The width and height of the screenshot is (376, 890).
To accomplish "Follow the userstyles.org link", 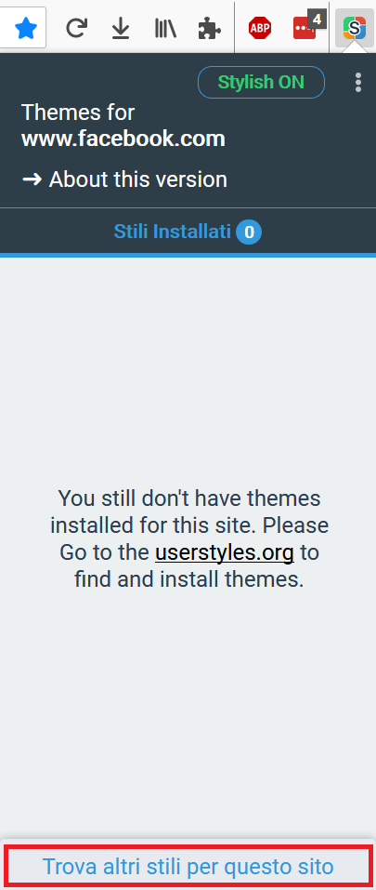I will [225, 552].
